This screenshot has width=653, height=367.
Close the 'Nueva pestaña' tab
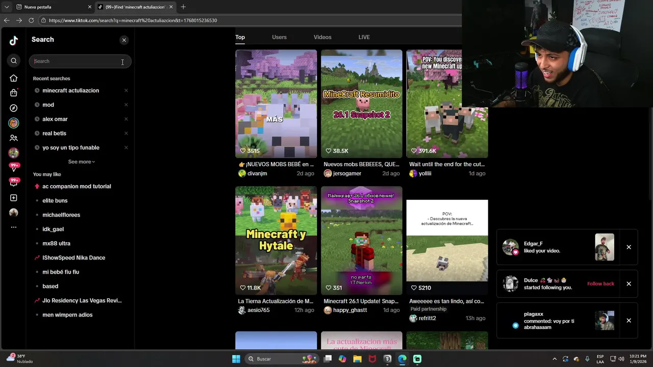pos(90,7)
